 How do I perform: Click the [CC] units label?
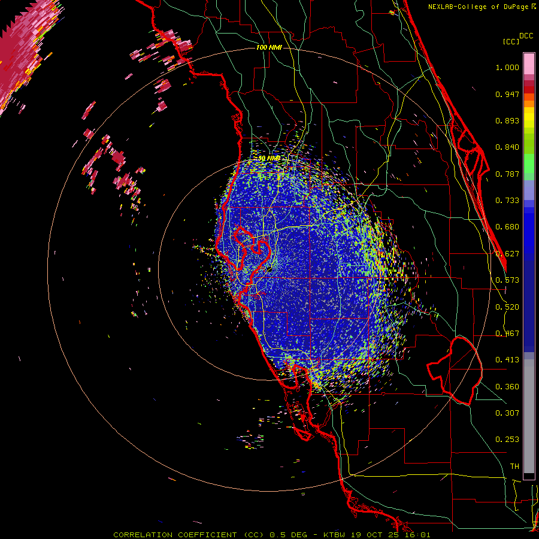click(x=511, y=41)
